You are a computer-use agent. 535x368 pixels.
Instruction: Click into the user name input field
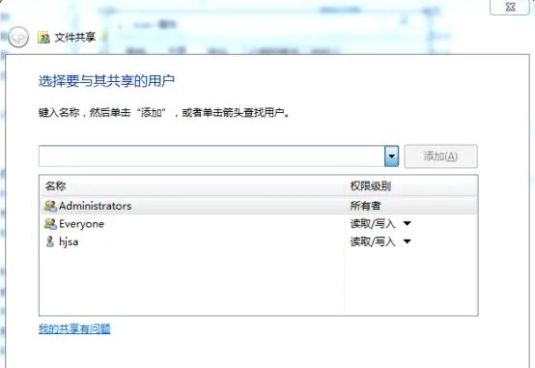click(x=211, y=156)
